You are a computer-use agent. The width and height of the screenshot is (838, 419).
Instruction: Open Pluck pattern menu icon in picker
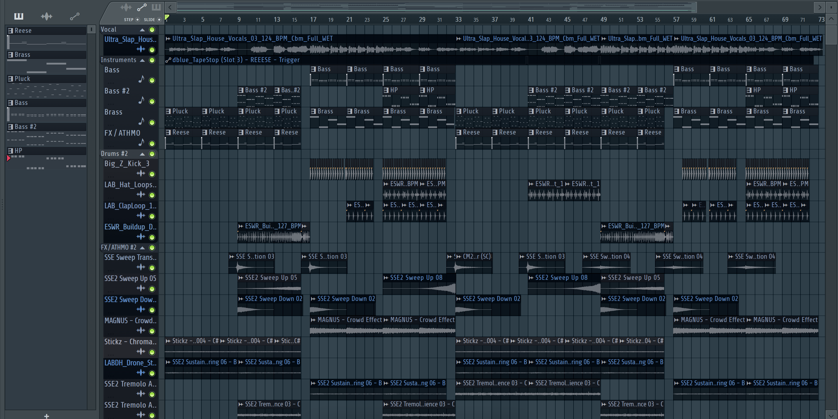(10, 79)
